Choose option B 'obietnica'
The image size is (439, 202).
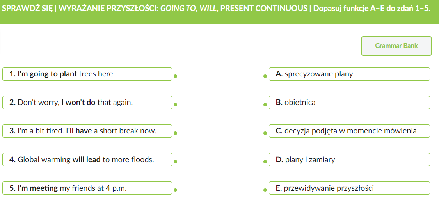[x=349, y=103]
